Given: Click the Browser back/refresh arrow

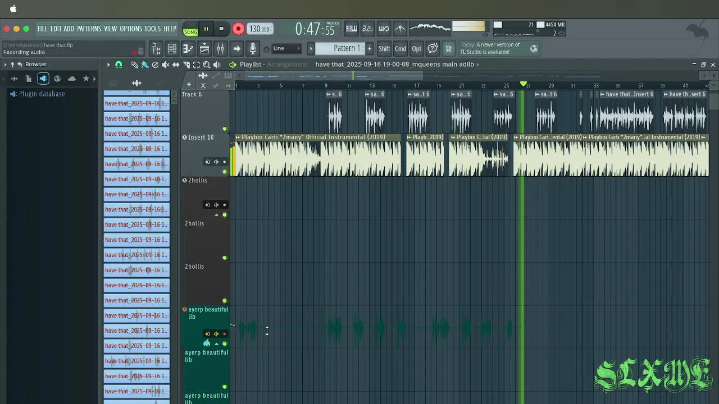Looking at the screenshot, I should tap(20, 65).
